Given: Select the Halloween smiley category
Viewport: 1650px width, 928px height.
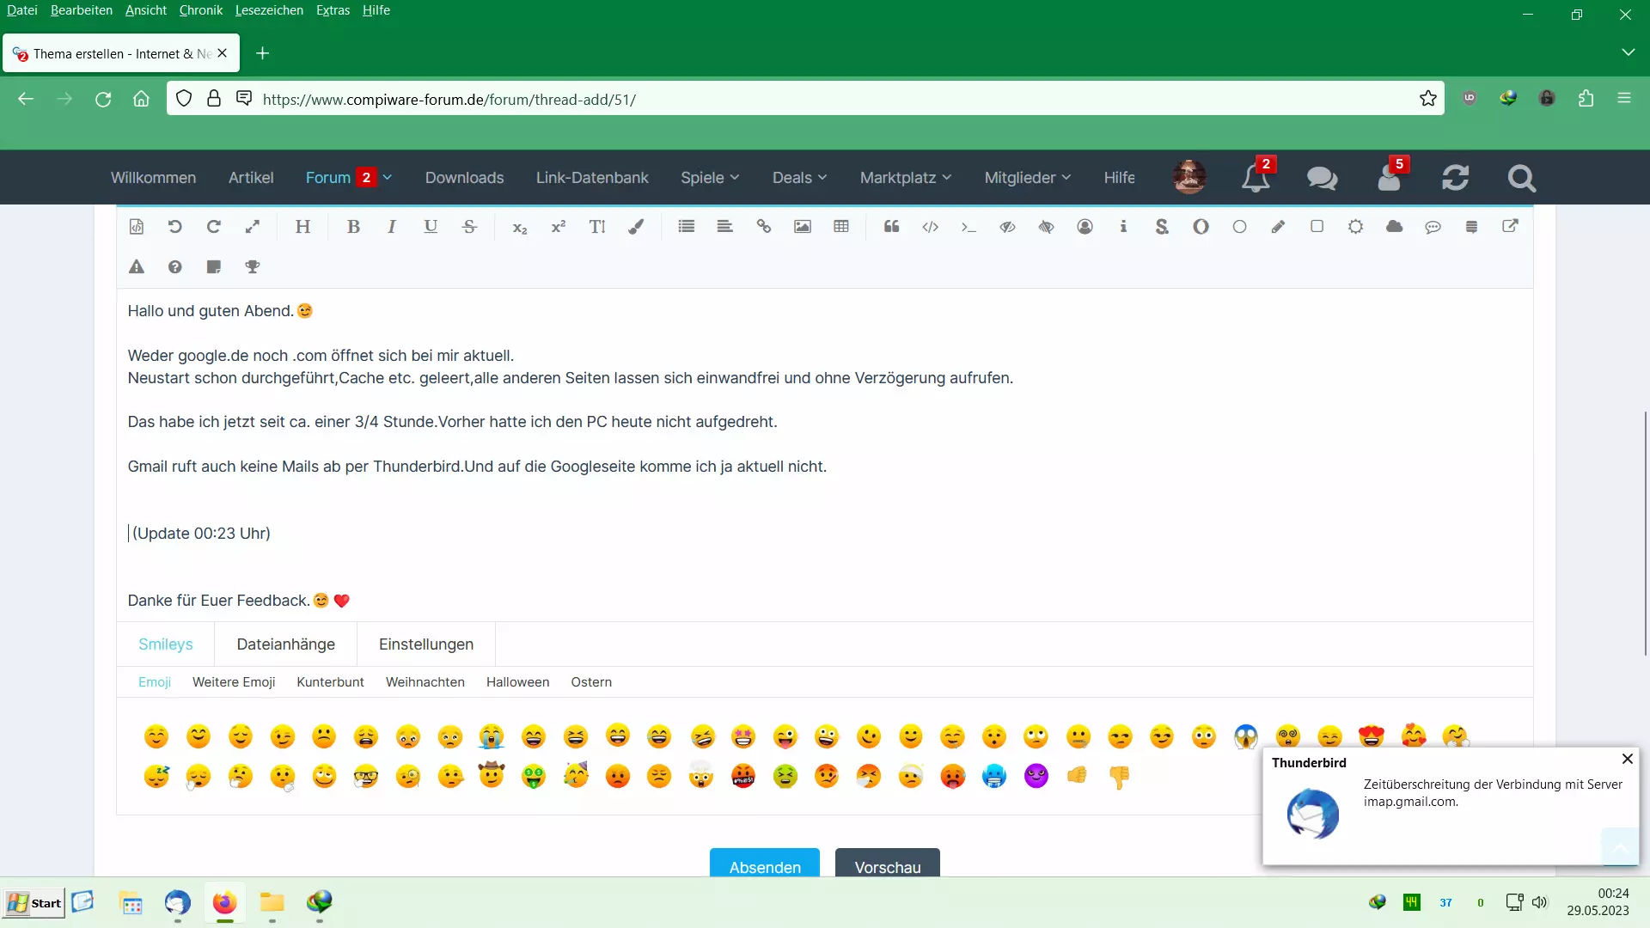Looking at the screenshot, I should [x=517, y=682].
